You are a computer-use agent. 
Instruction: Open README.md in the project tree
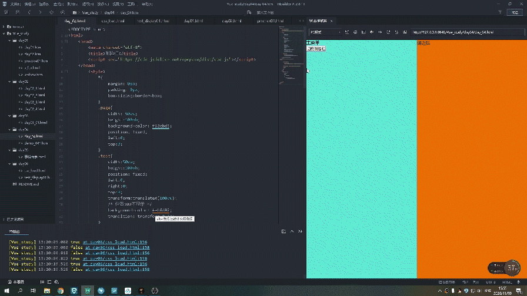tap(29, 184)
